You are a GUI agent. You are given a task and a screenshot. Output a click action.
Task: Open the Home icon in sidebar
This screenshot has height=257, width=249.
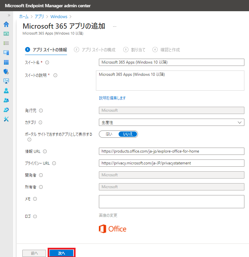pyautogui.click(x=6, y=24)
